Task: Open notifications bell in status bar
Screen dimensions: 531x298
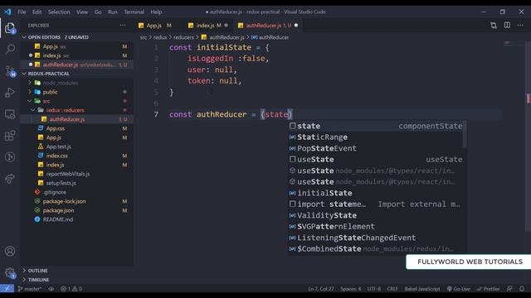Action: pyautogui.click(x=522, y=289)
